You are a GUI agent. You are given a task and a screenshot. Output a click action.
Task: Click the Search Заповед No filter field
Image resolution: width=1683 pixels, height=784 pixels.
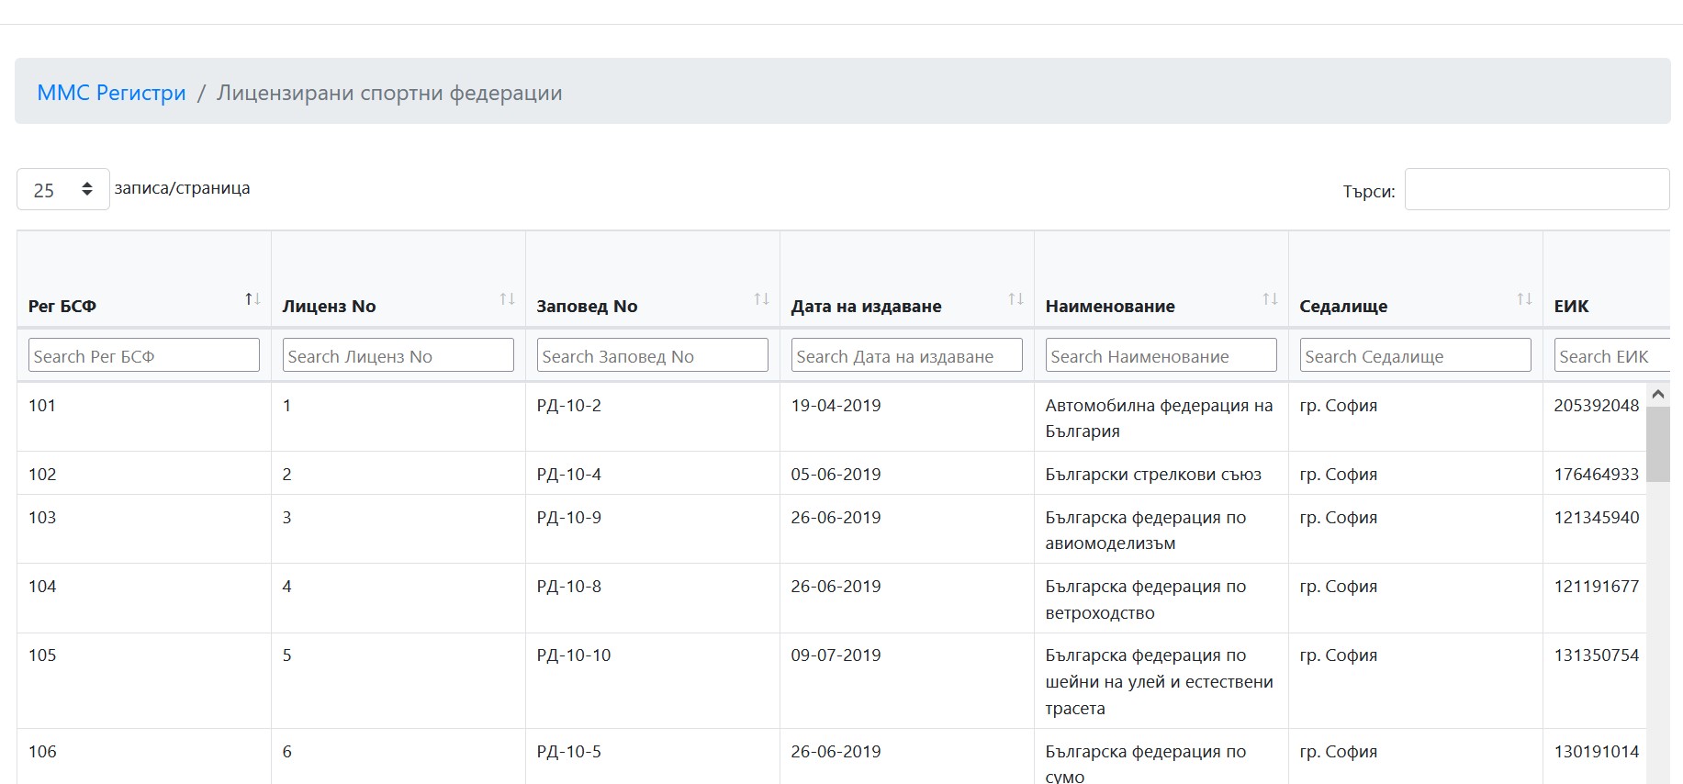click(x=653, y=355)
